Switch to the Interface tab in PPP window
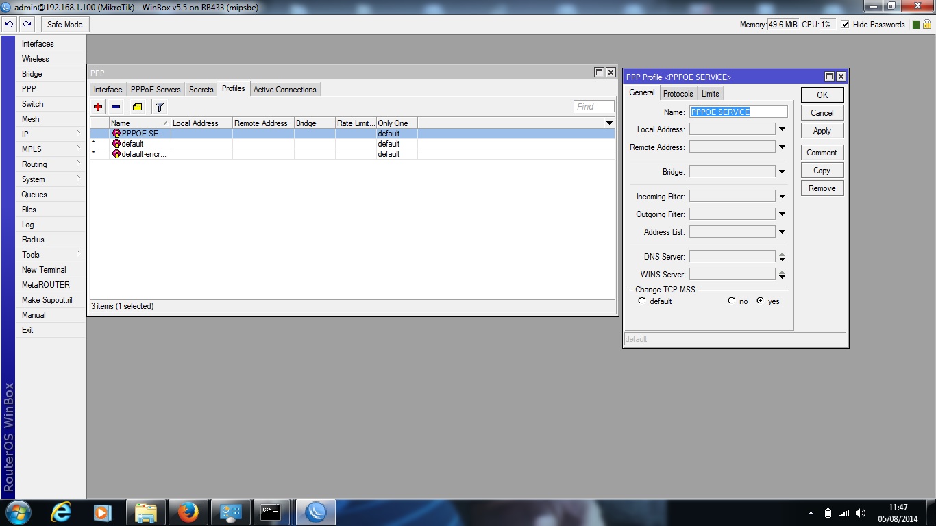The width and height of the screenshot is (936, 526). pyautogui.click(x=108, y=90)
